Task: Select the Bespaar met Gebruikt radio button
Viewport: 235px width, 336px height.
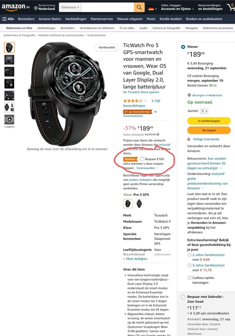Action: pyautogui.click(x=183, y=297)
